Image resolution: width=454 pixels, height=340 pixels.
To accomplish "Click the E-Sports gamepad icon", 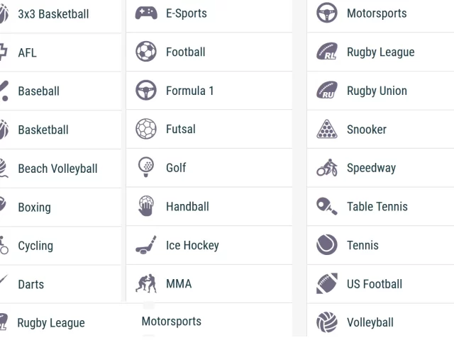I will [146, 13].
